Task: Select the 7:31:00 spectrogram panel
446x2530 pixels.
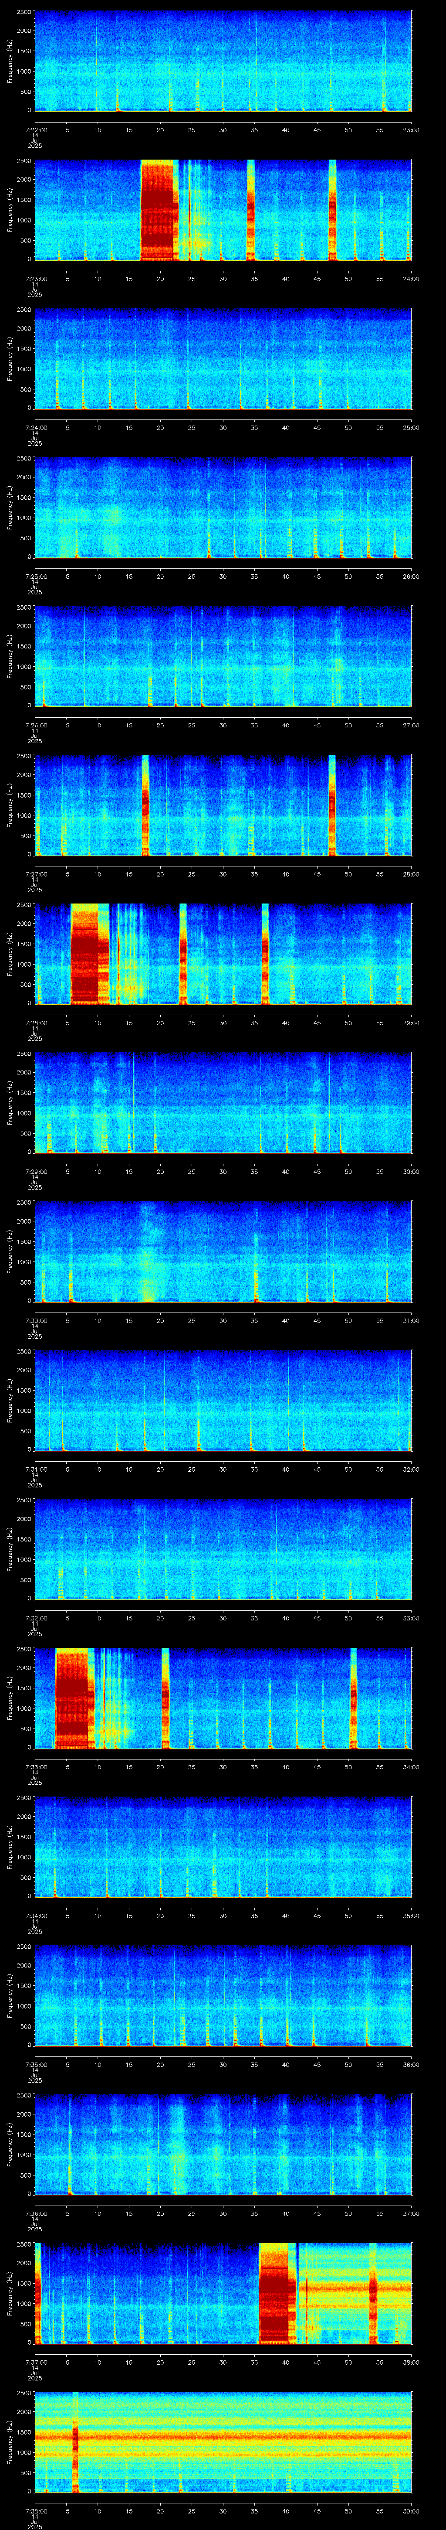Action: pos(223,1401)
